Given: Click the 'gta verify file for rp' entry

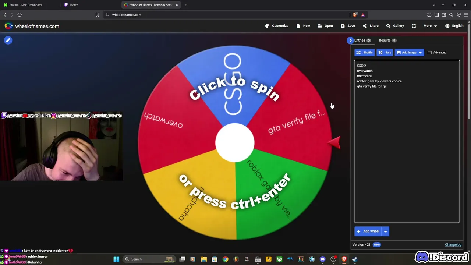Looking at the screenshot, I should [371, 86].
